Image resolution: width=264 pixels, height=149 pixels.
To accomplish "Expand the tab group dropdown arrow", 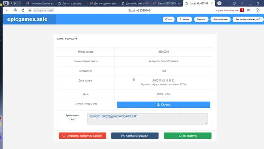I will 19,3.
